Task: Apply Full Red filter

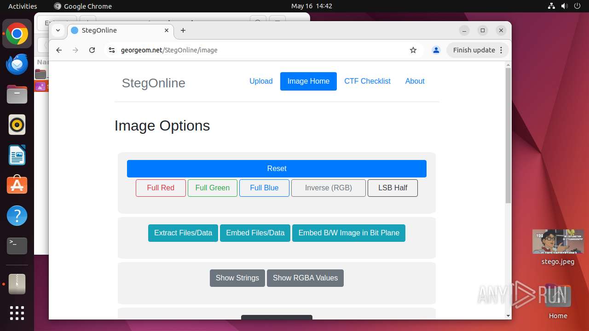Action: point(161,188)
